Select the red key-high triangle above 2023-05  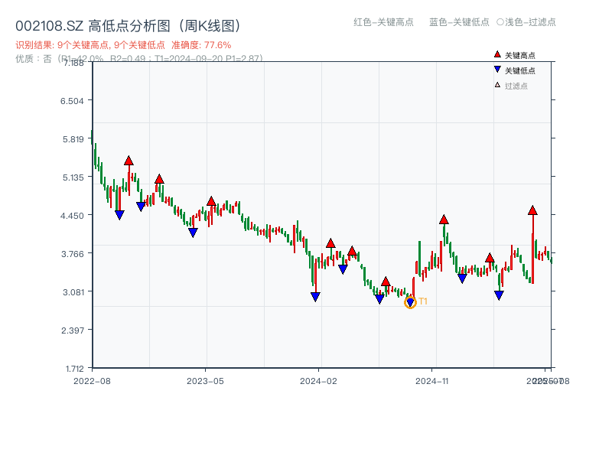(211, 201)
